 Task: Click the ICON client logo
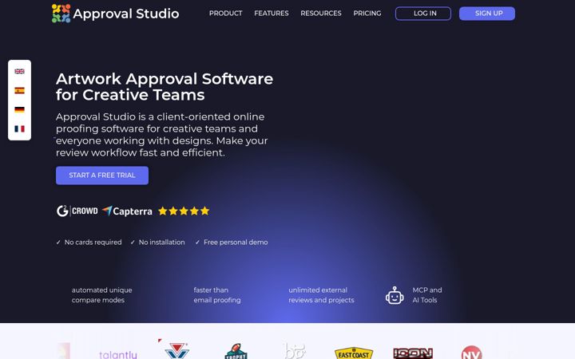413,353
